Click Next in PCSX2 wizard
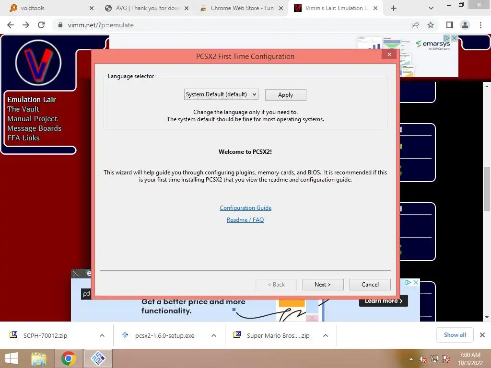 coord(323,285)
